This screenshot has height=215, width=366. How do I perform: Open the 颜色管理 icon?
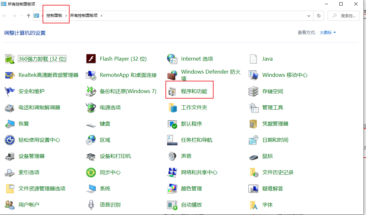pyautogui.click(x=172, y=189)
